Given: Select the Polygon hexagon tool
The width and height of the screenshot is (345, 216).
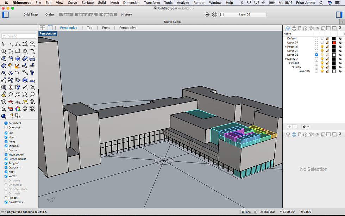Looking at the screenshot, I should point(25,51).
